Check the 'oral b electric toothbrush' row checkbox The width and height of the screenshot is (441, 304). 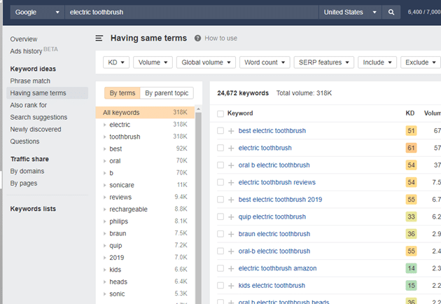[220, 165]
